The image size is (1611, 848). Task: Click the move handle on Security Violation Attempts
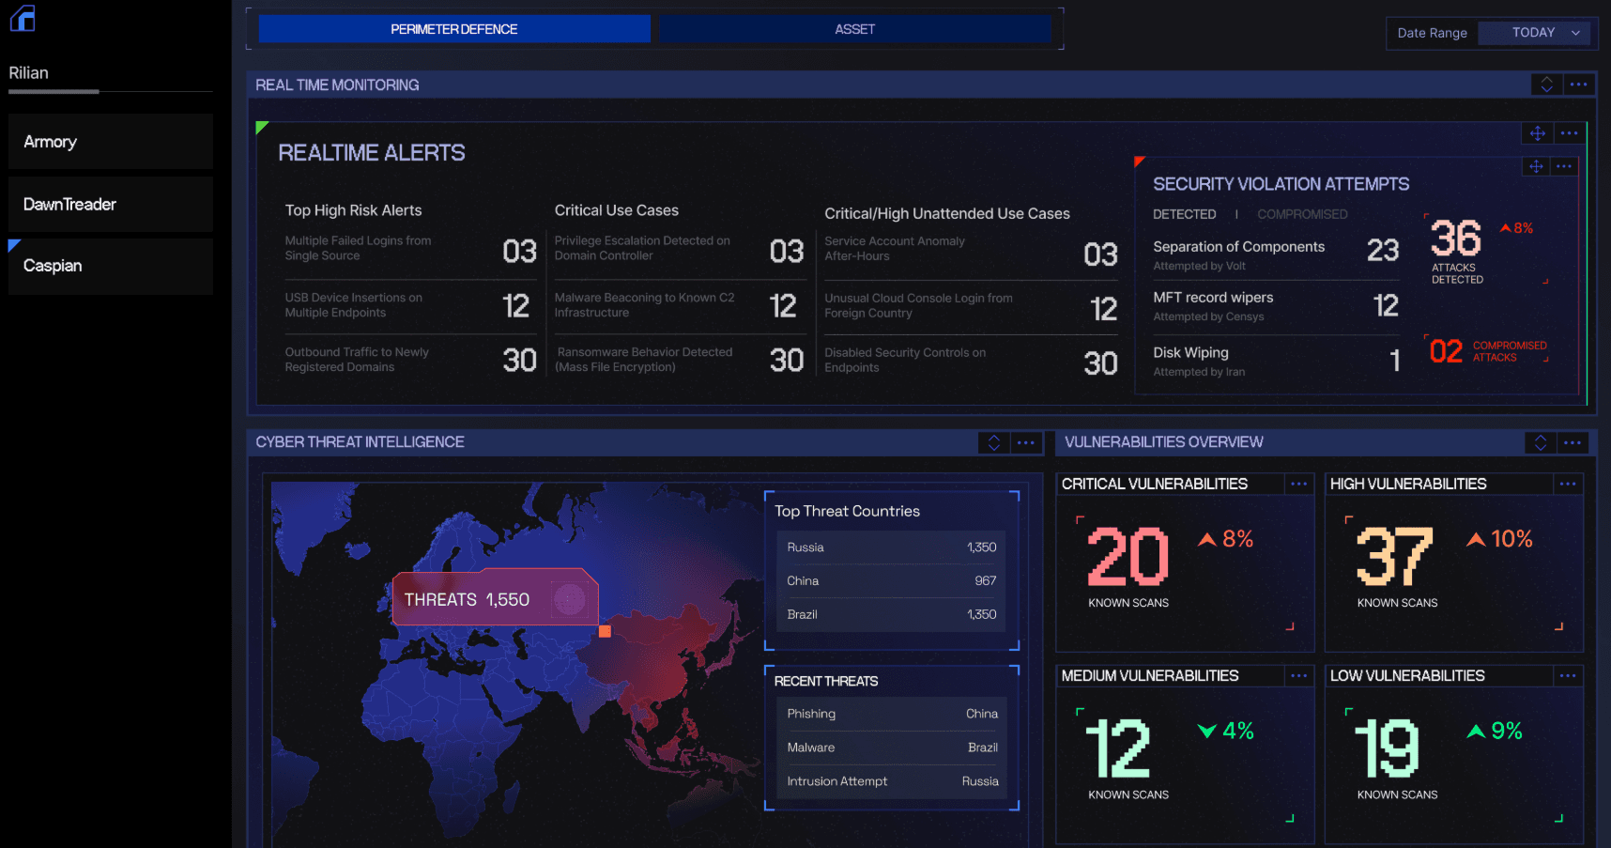click(1535, 166)
